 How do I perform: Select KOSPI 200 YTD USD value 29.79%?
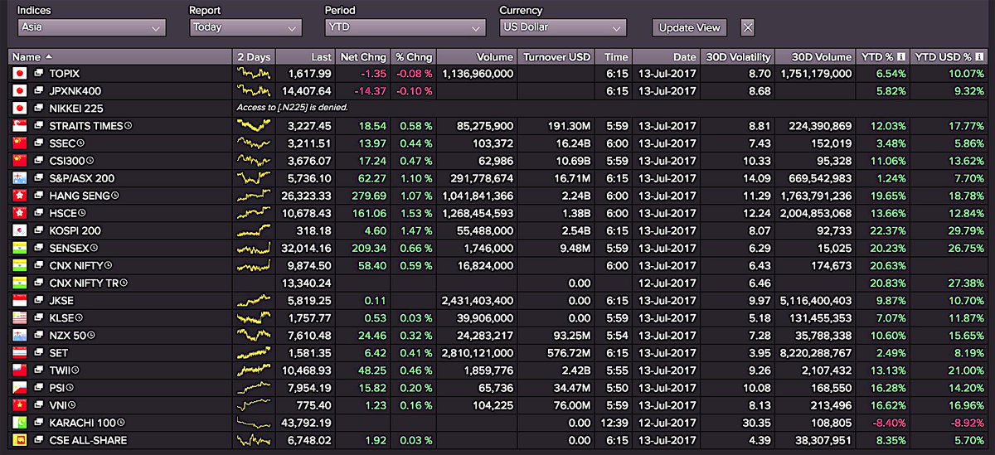(967, 230)
